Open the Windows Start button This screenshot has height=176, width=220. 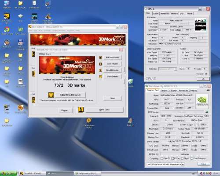[8, 173]
